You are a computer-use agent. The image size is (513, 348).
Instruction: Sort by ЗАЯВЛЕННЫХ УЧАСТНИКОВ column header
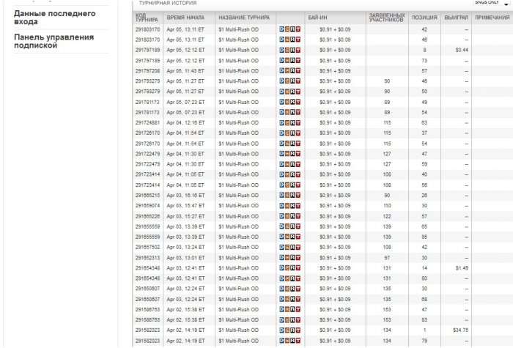pos(387,18)
